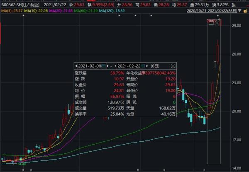This screenshot has width=249, height=172.
Task: Click the X icon on the selection box
Action: [x=217, y=23]
